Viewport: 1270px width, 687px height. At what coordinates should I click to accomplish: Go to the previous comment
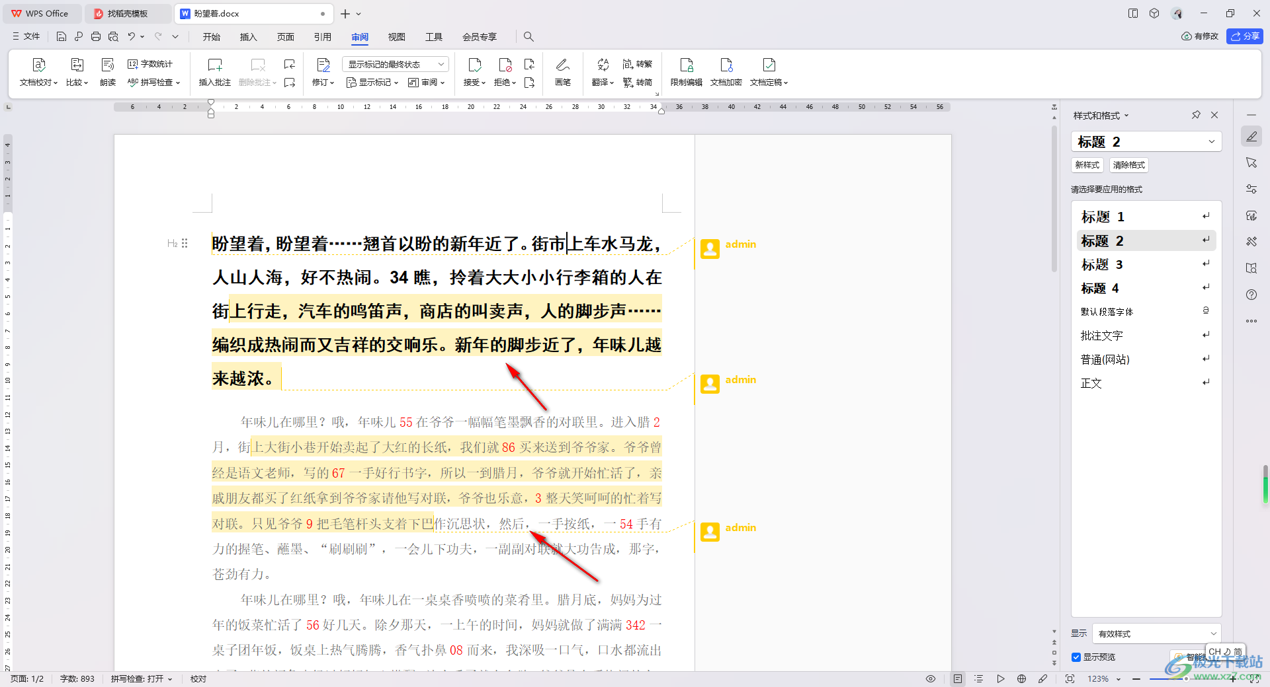click(x=290, y=64)
